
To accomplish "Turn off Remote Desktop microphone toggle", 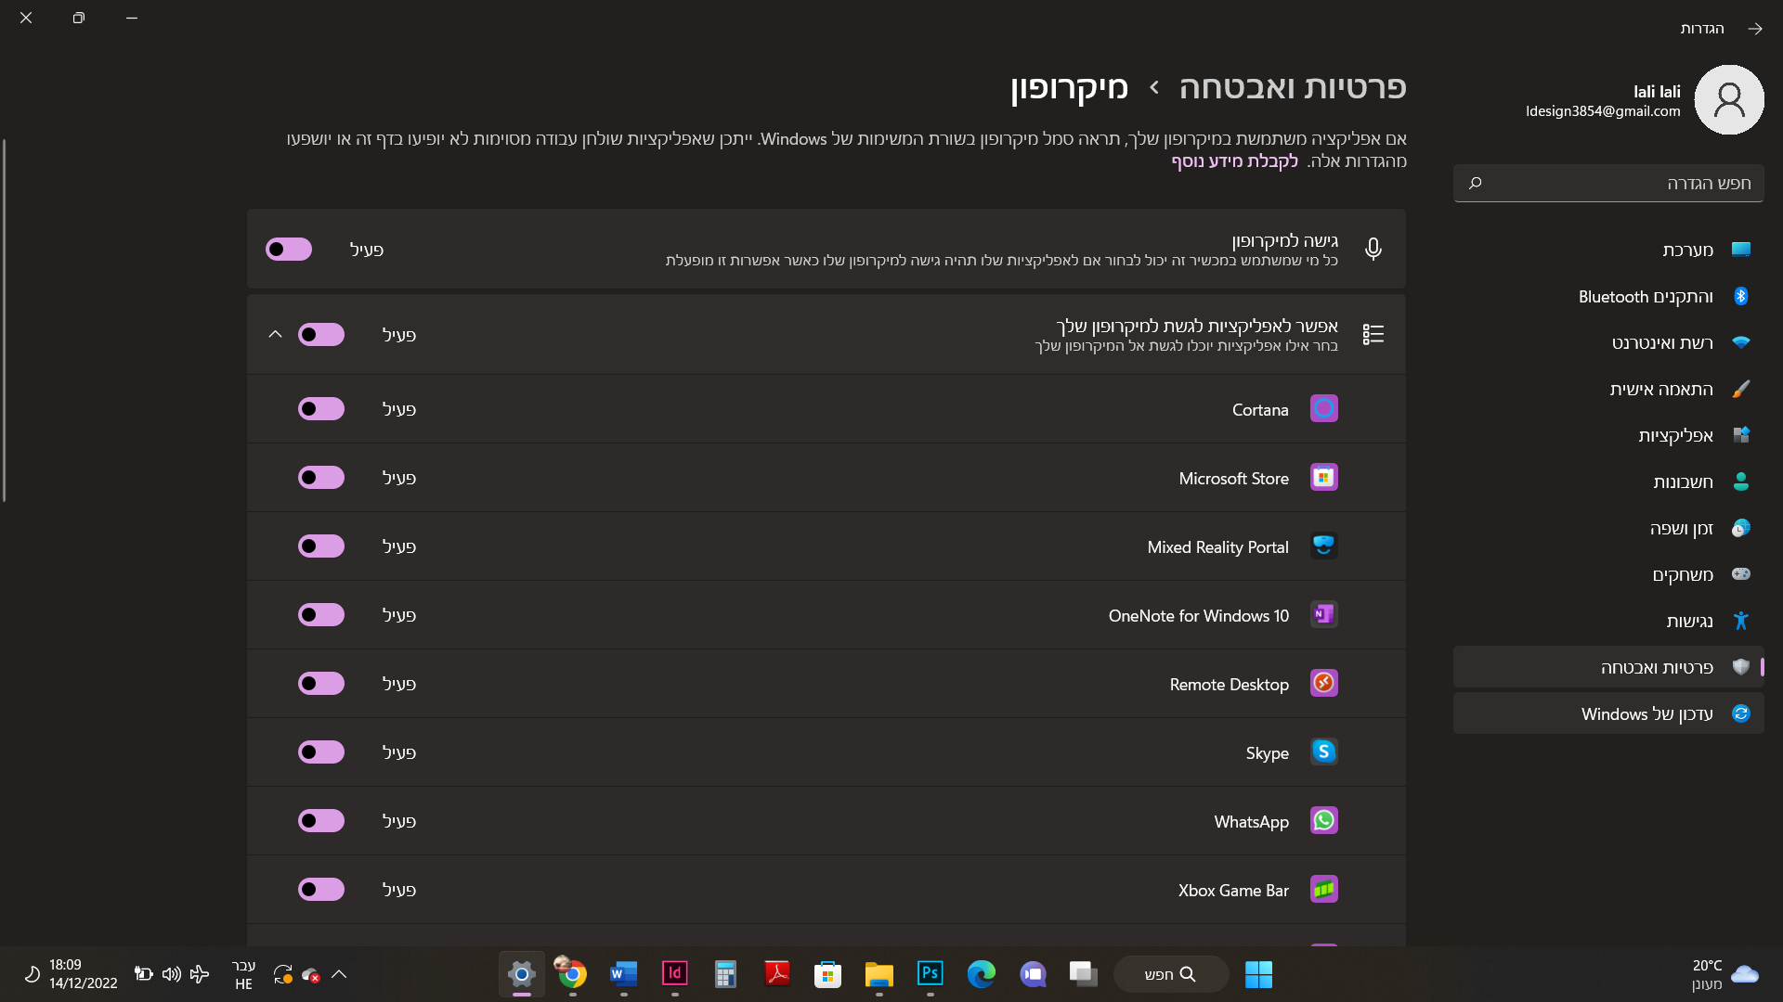I will tap(321, 683).
